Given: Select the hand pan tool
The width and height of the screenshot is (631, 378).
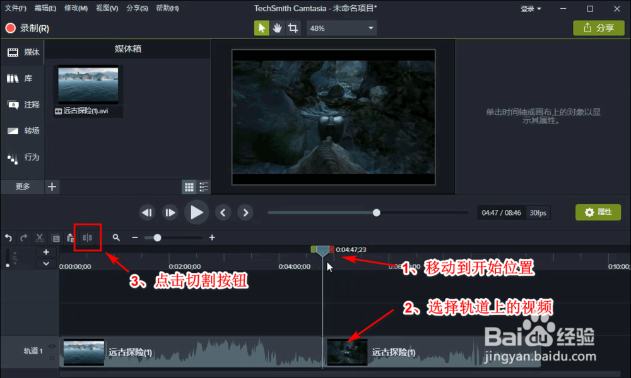Looking at the screenshot, I should (x=277, y=28).
